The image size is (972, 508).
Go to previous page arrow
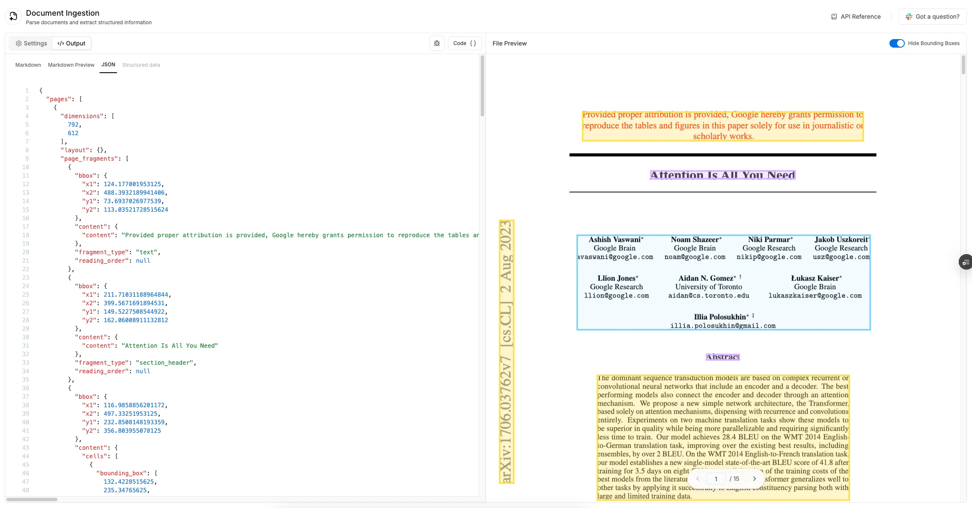point(698,479)
